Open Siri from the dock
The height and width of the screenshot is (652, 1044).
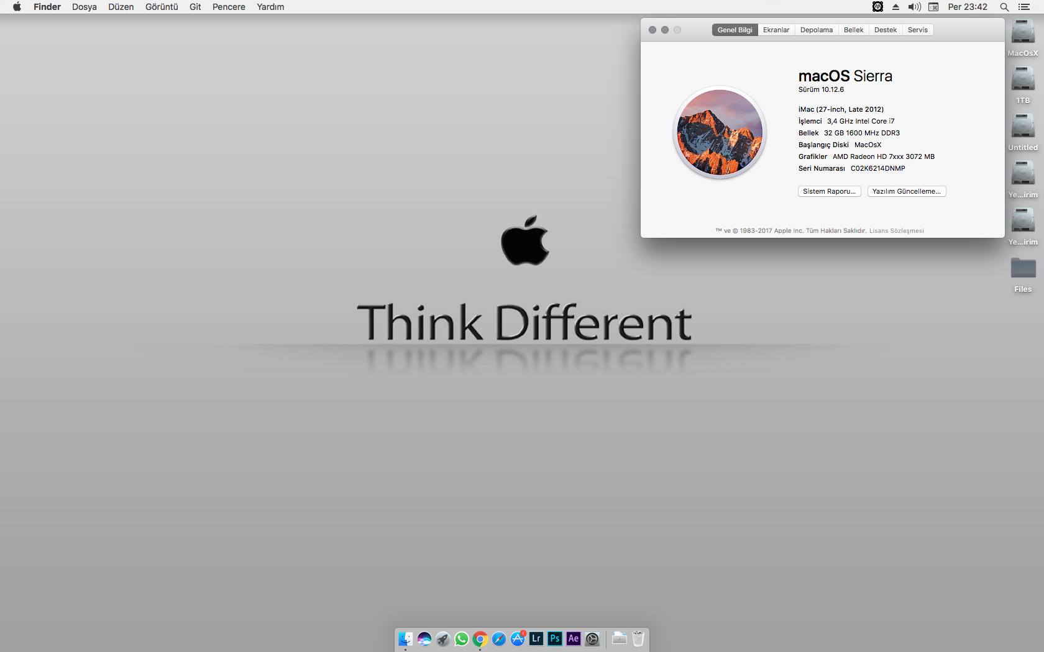click(424, 638)
